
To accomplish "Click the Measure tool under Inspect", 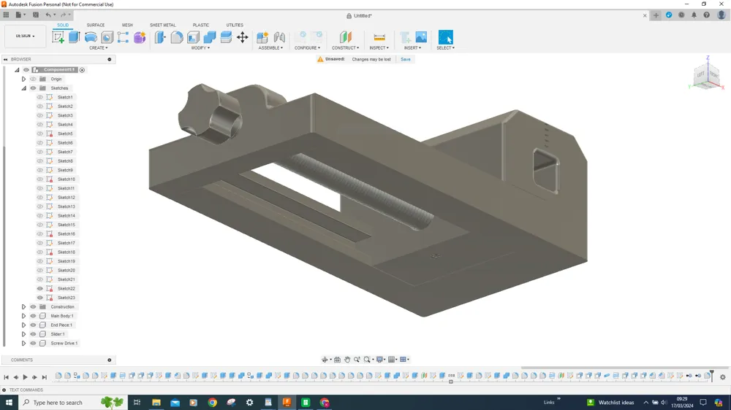I will (x=379, y=37).
